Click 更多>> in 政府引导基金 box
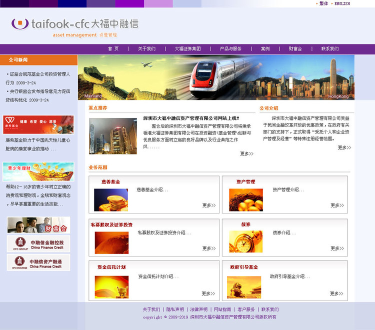 [336, 293]
